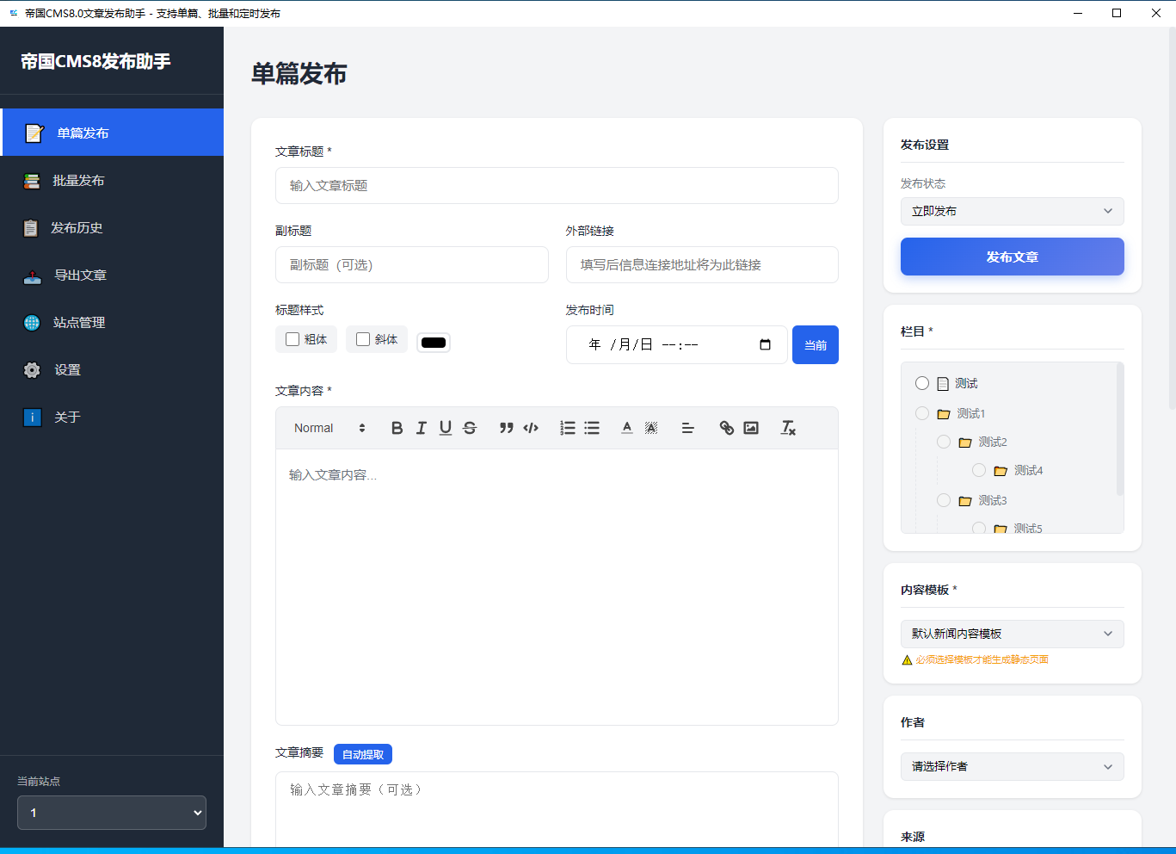Apply italic formatting in the editor toolbar

[421, 427]
